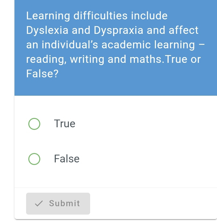Screen dimensions: 217x222
Task: Click "Learning difficulties include" question text
Action: pyautogui.click(x=97, y=16)
